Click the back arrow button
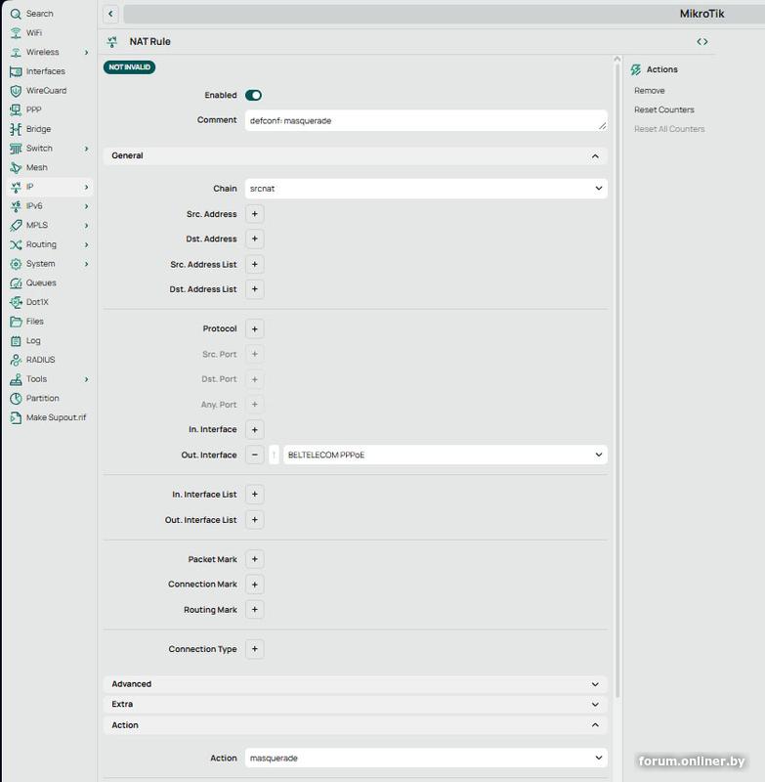The height and width of the screenshot is (782, 765). click(x=110, y=14)
